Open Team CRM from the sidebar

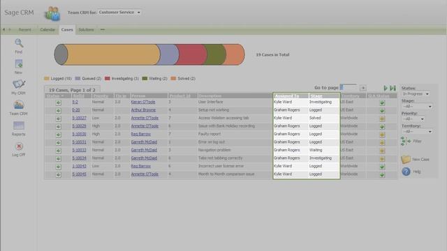click(19, 105)
